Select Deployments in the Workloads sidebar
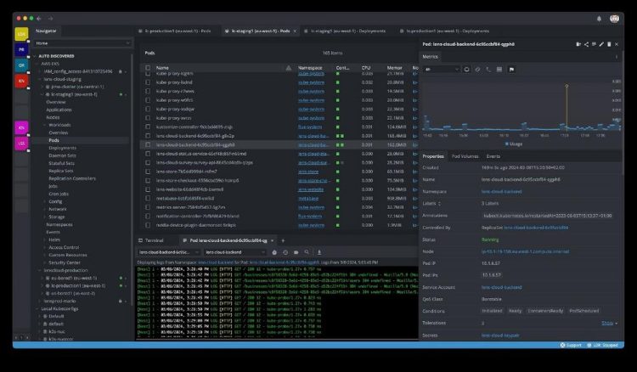The height and width of the screenshot is (372, 637). point(62,148)
